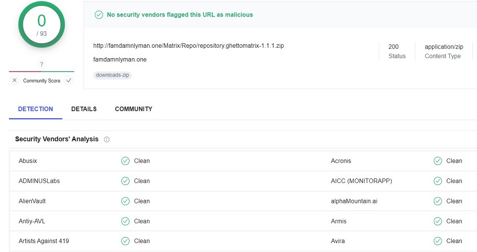Select the Abusix vendor name

pyautogui.click(x=28, y=161)
